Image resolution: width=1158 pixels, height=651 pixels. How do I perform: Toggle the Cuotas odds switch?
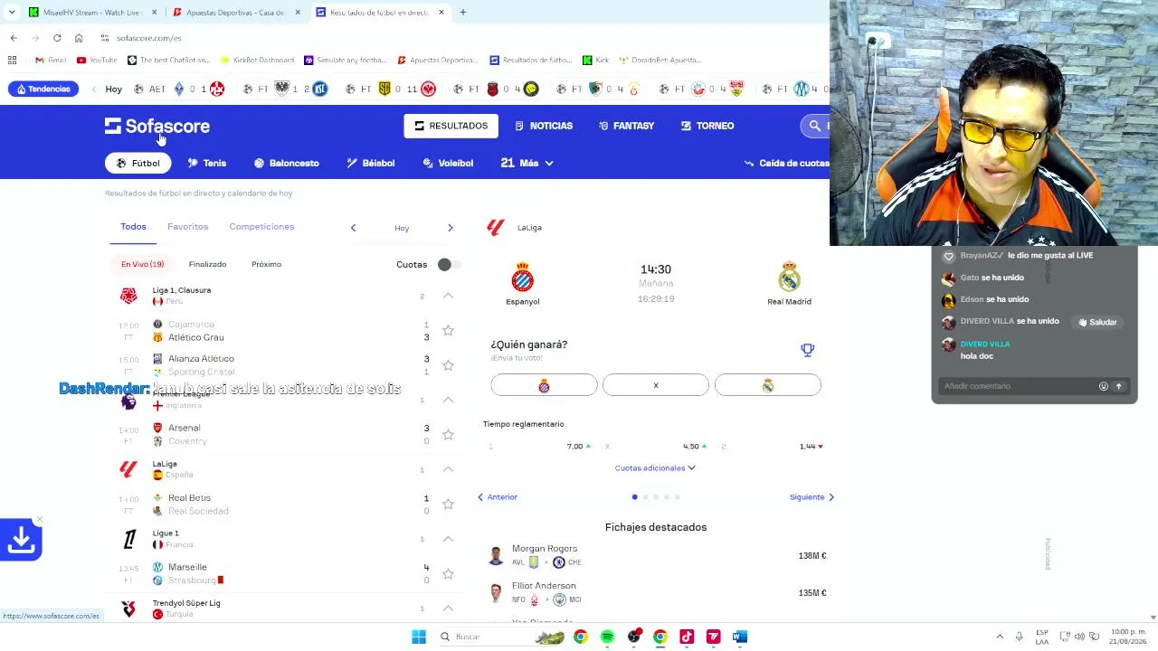tap(448, 265)
